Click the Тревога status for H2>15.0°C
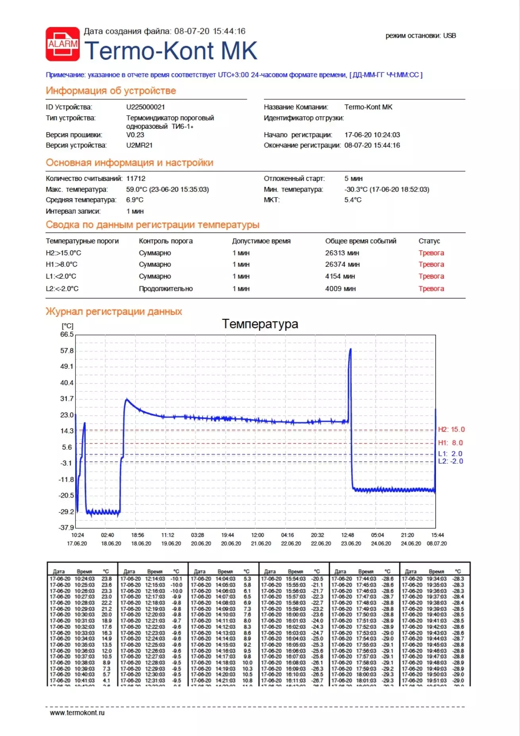 click(431, 253)
